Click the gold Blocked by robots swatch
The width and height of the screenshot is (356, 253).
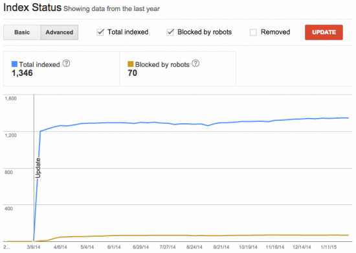(131, 64)
